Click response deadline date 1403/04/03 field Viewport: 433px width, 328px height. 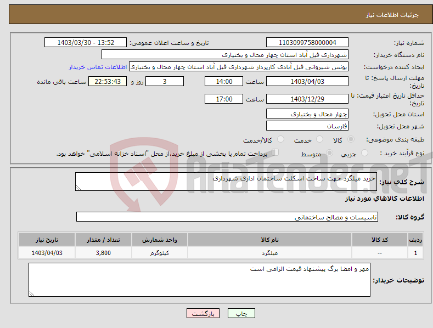pos(307,81)
